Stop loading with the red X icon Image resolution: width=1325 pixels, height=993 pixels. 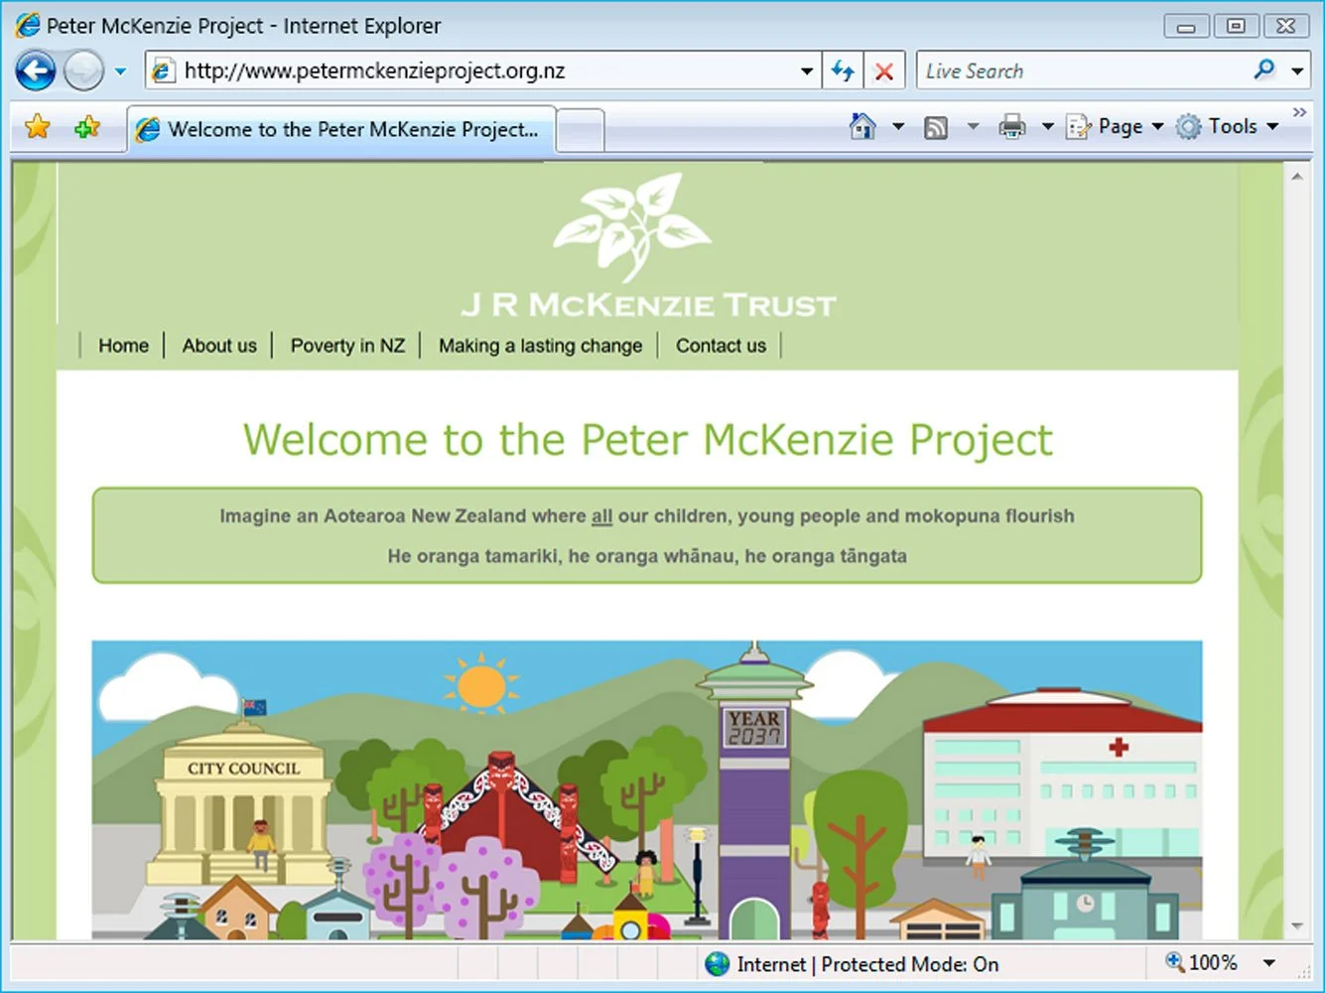(883, 71)
